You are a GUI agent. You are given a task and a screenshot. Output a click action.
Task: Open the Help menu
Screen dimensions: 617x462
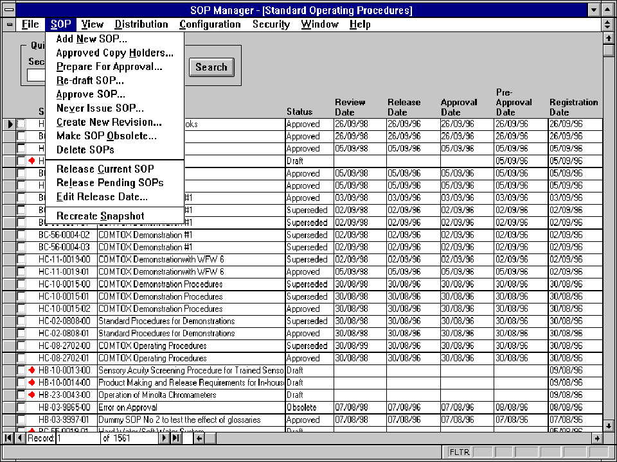click(x=360, y=24)
